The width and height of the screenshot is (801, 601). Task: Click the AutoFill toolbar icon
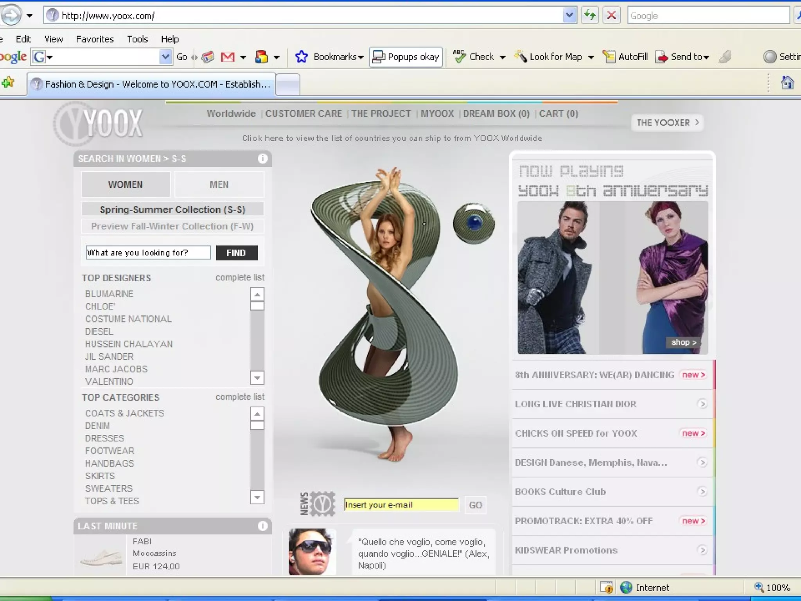609,57
